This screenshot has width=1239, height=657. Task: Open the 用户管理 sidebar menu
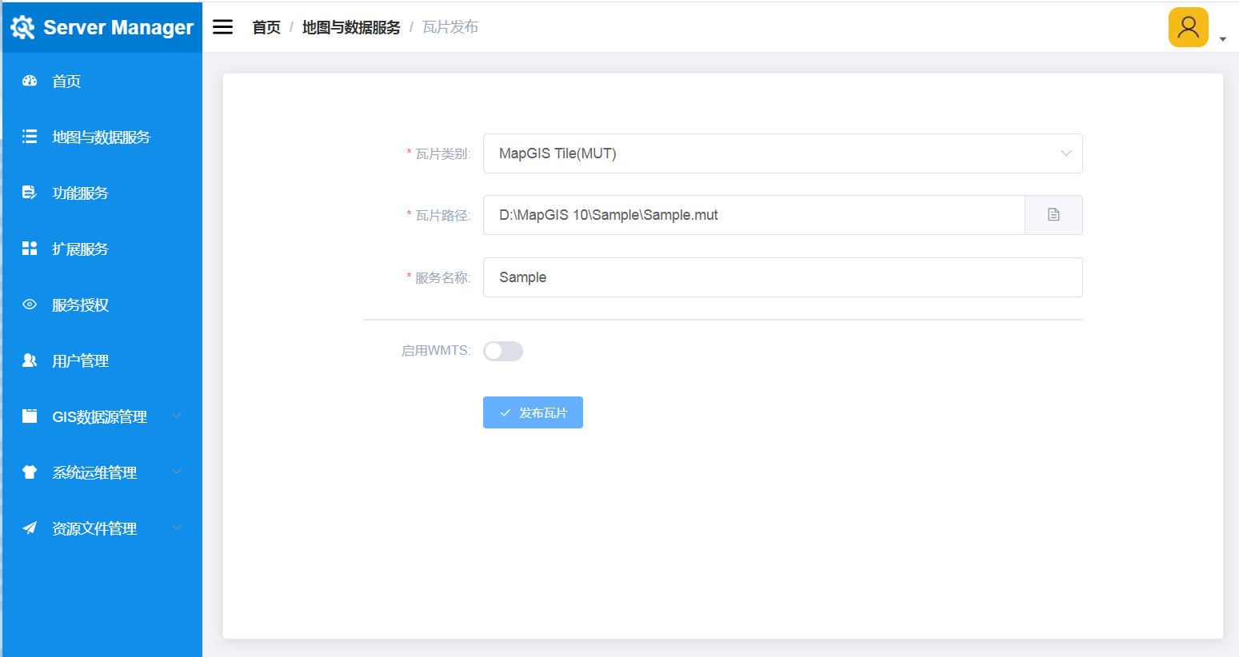[x=102, y=360]
